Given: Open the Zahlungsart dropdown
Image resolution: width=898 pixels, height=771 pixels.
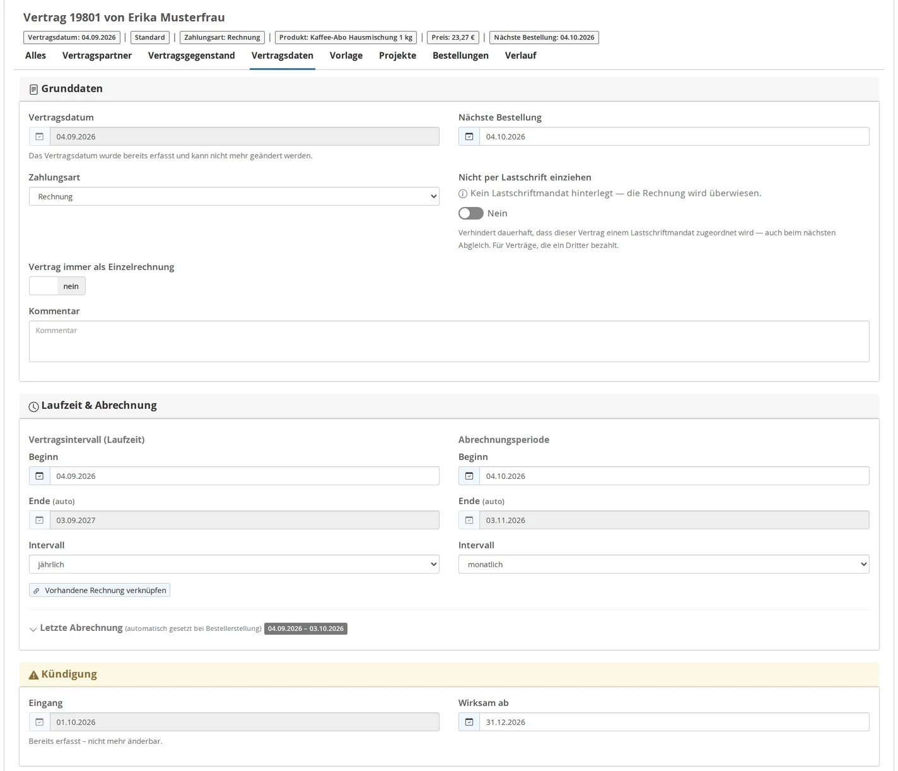Looking at the screenshot, I should 234,196.
